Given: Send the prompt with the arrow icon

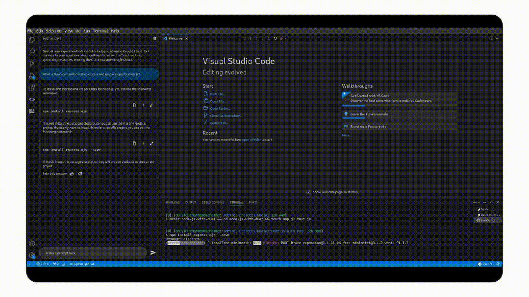Looking at the screenshot, I should [x=153, y=253].
